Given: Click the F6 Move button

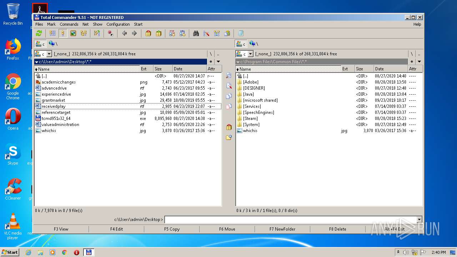Looking at the screenshot, I should coord(227,229).
